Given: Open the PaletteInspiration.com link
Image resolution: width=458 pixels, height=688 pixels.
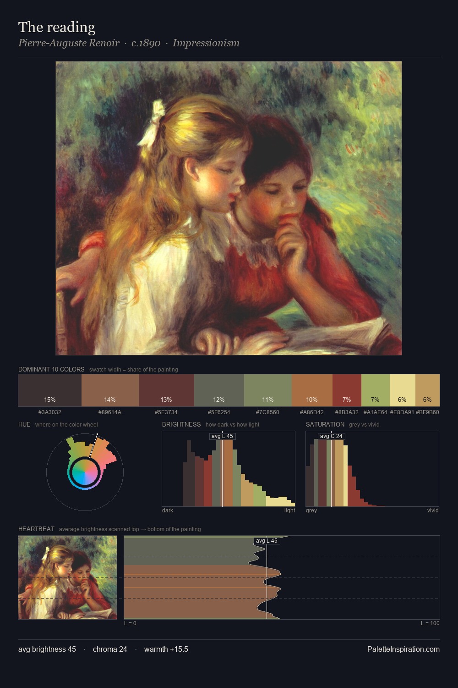Looking at the screenshot, I should coord(403,649).
